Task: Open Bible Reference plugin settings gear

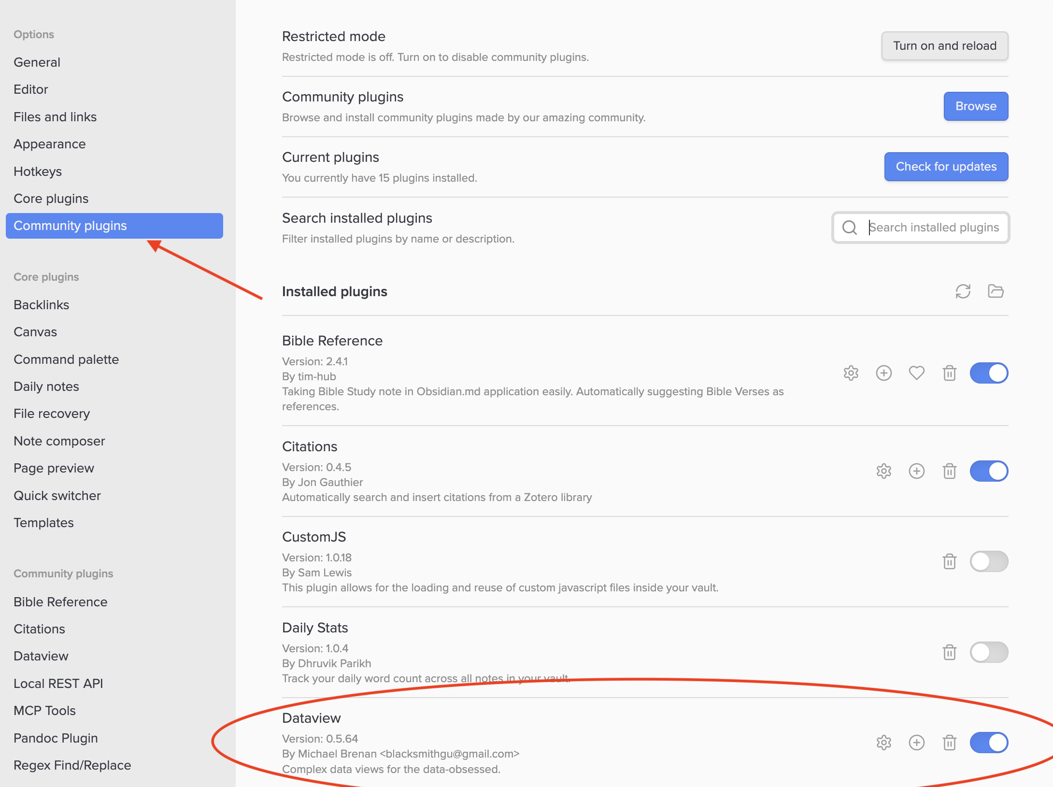Action: [851, 373]
